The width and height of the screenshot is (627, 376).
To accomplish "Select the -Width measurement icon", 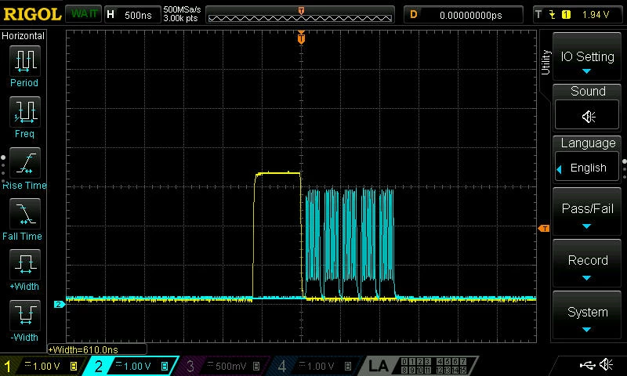I will pyautogui.click(x=25, y=315).
